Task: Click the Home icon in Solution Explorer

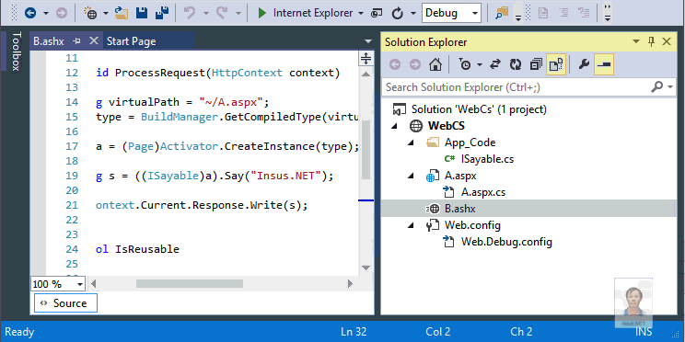Action: [x=435, y=65]
